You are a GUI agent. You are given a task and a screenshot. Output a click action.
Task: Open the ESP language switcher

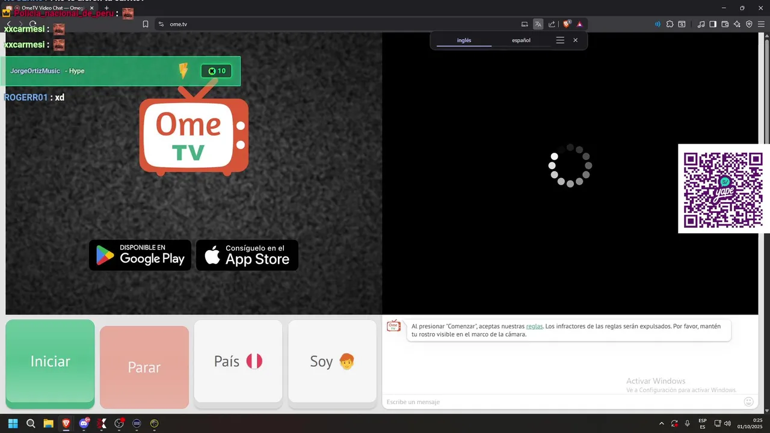pos(703,423)
